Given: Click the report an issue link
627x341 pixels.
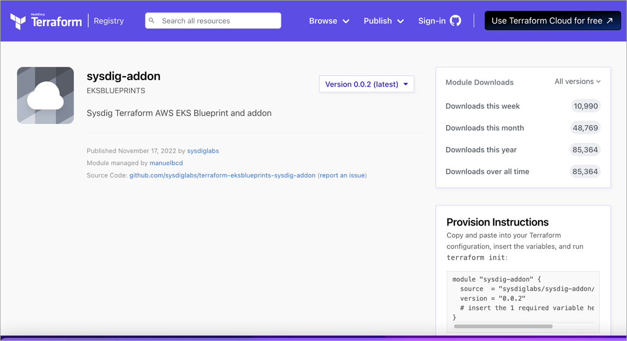Looking at the screenshot, I should [x=342, y=175].
